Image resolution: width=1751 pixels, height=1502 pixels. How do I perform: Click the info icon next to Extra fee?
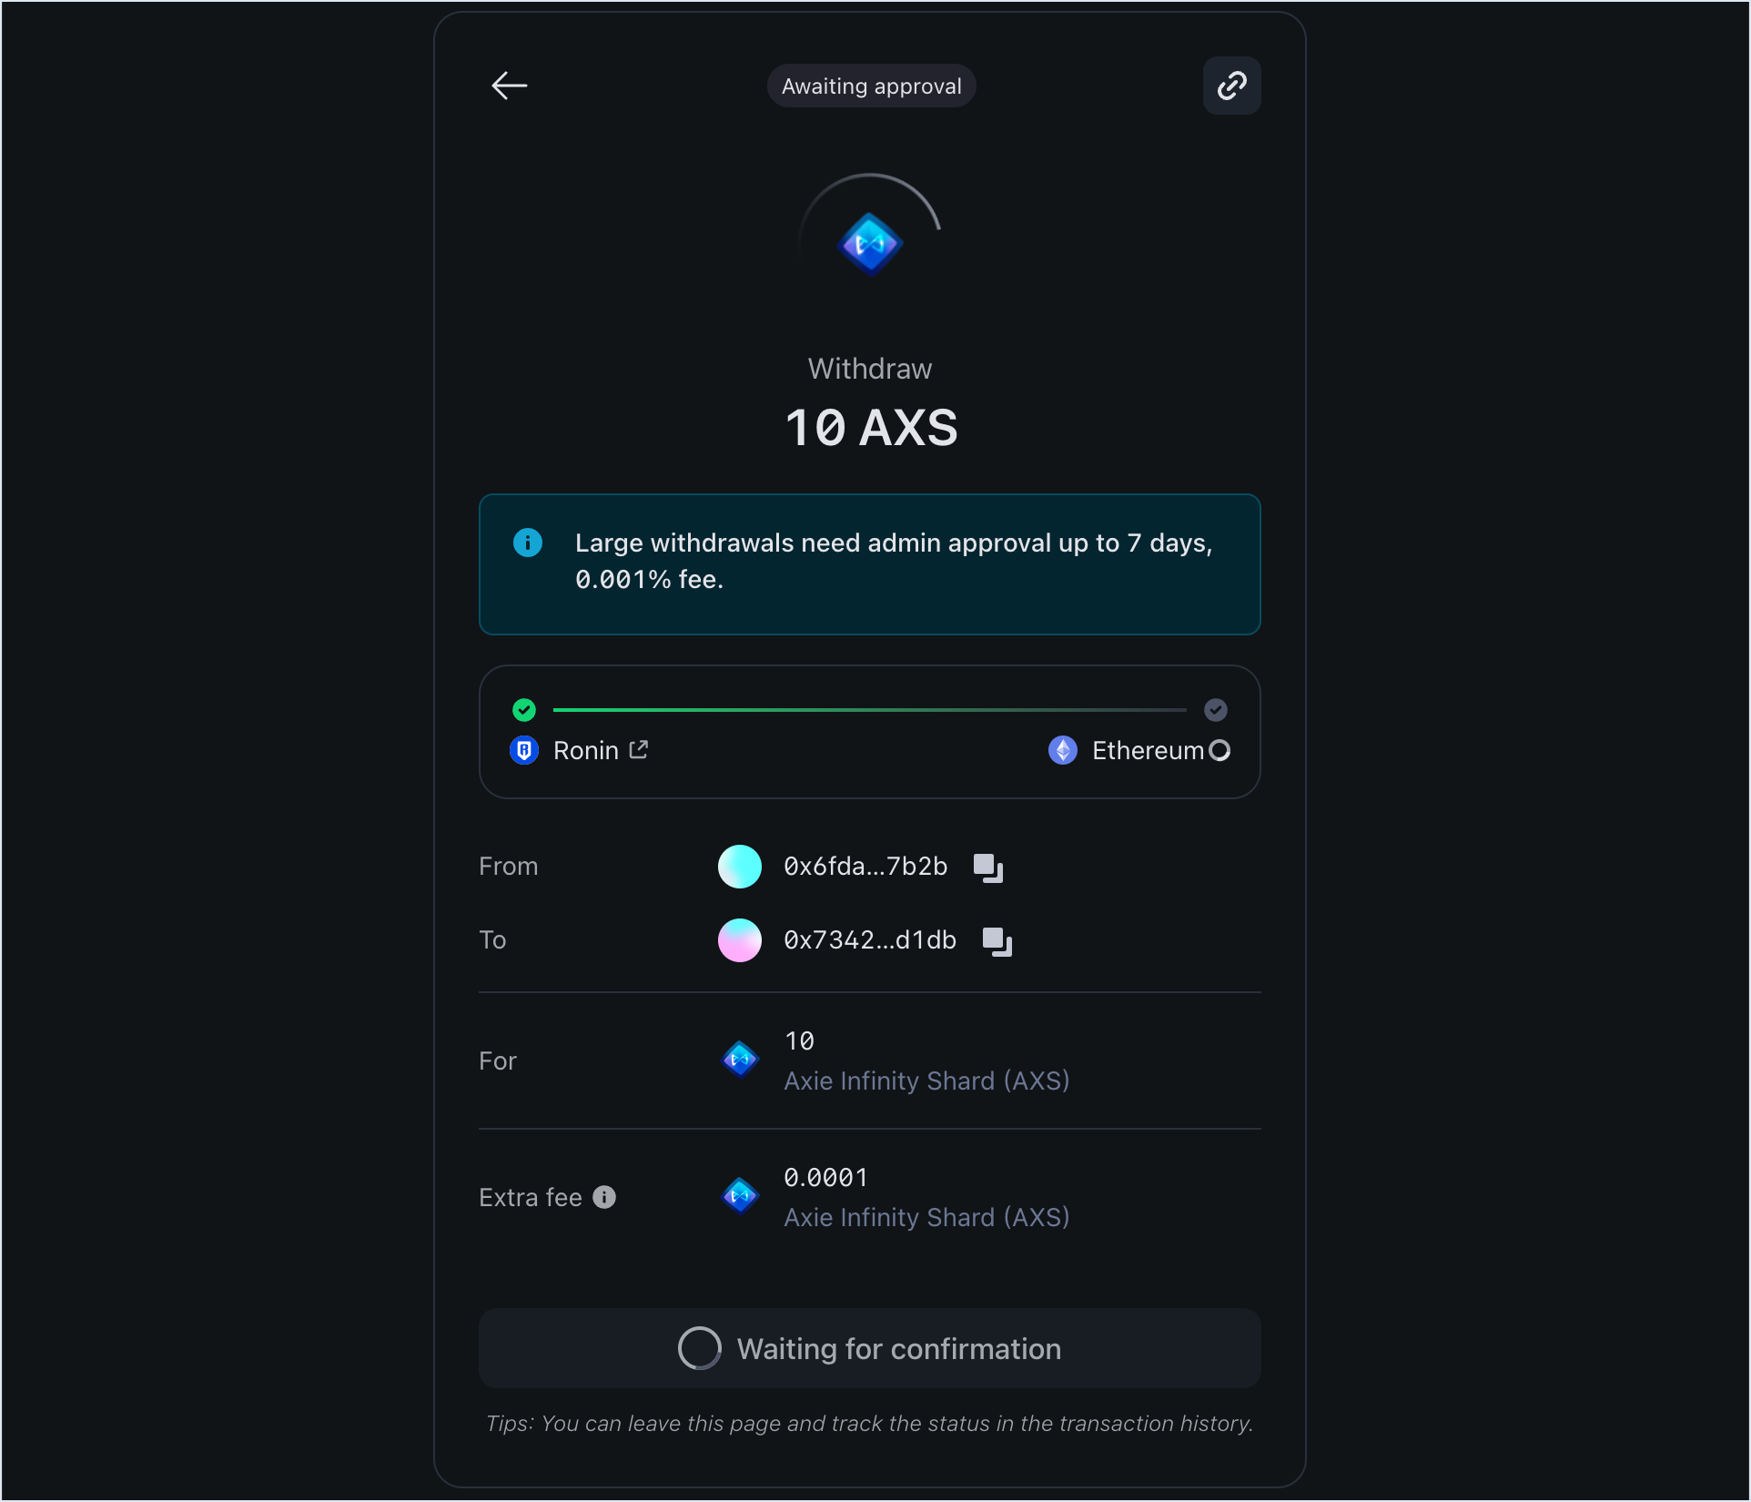click(603, 1196)
